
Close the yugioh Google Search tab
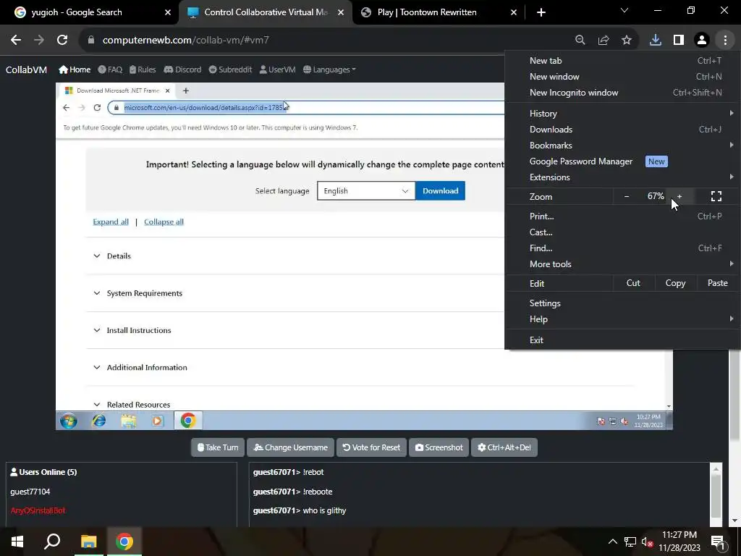tap(168, 12)
